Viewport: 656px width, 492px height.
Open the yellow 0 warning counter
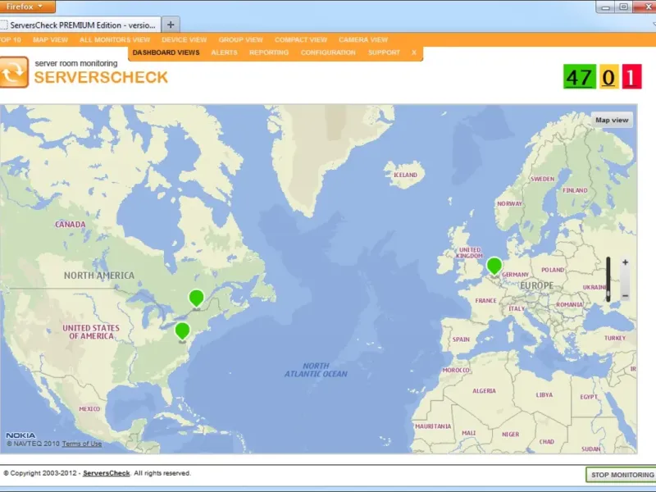point(608,76)
